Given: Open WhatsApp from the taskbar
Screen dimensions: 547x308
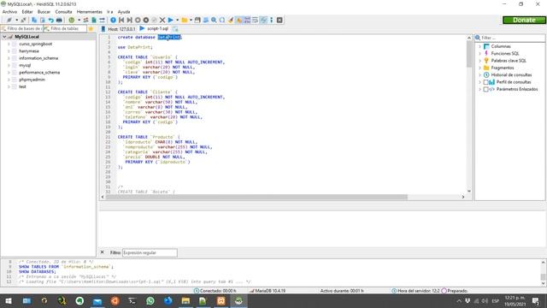Looking at the screenshot, I should 150,300.
